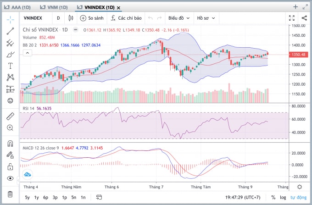This screenshot has width=312, height=205.
Task: Switch to the AAA (1D) tab
Action: 17,7
